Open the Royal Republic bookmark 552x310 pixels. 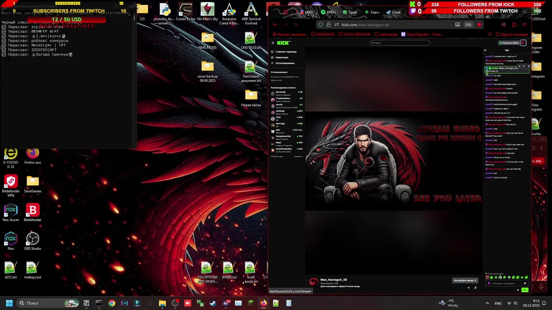tap(422, 34)
